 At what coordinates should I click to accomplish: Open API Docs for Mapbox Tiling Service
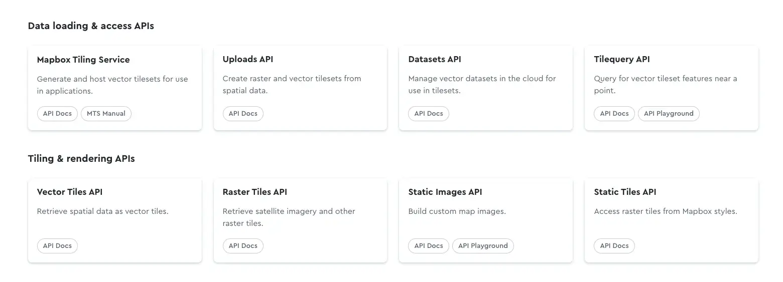[x=57, y=114]
